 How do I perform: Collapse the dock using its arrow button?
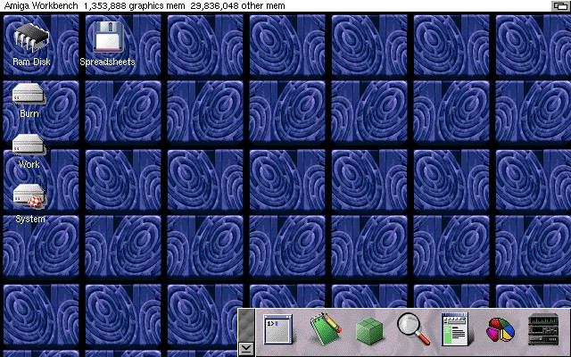[x=246, y=348]
